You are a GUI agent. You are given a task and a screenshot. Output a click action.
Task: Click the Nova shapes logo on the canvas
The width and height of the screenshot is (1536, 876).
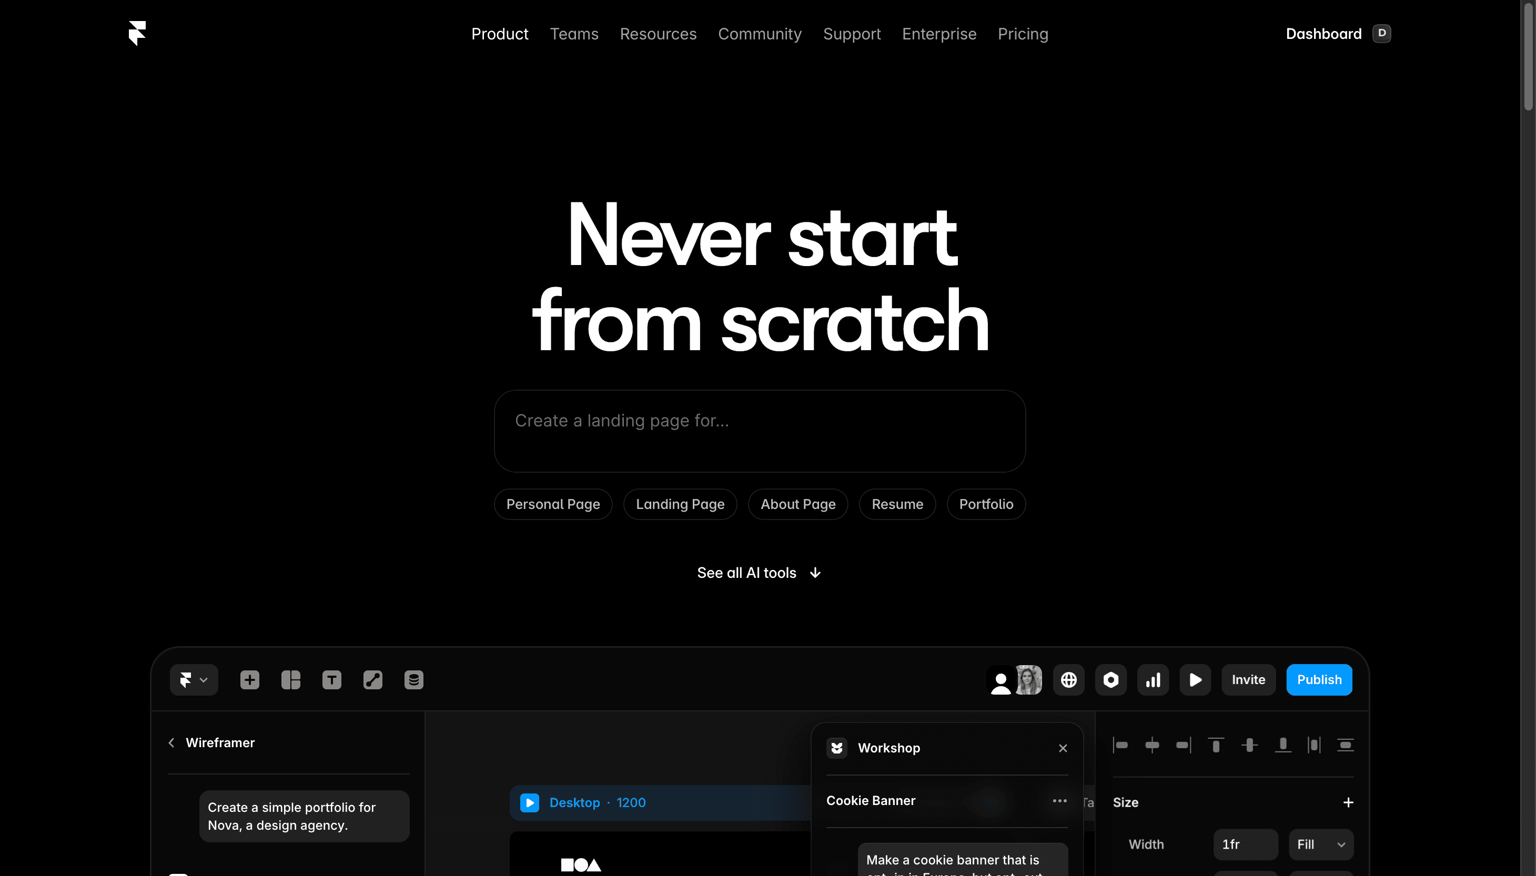581,865
